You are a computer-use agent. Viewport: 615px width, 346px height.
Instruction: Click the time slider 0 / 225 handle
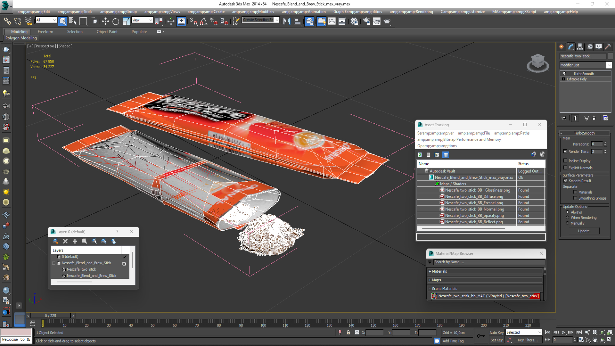tap(51, 316)
